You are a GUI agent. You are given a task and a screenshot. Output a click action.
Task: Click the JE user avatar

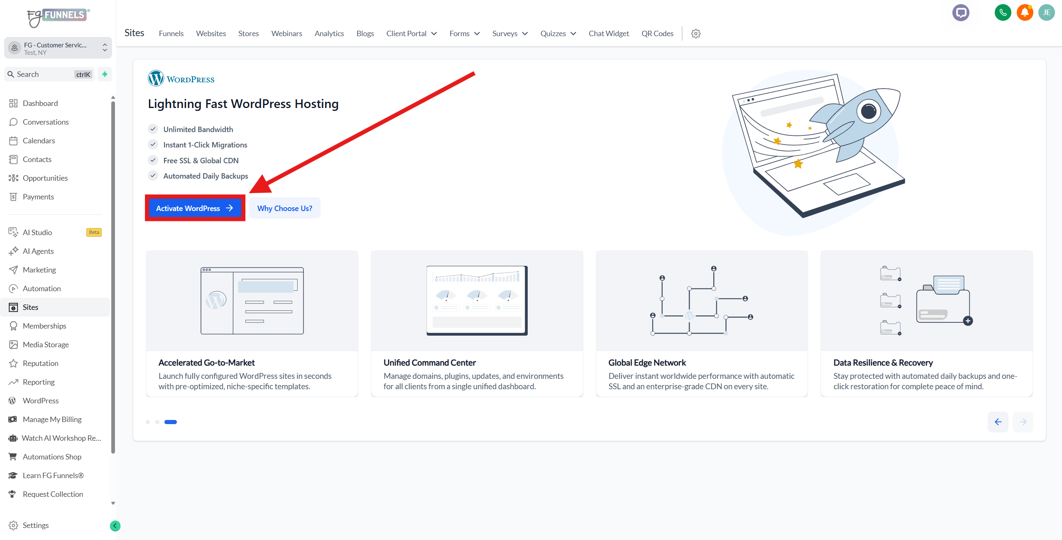point(1047,12)
